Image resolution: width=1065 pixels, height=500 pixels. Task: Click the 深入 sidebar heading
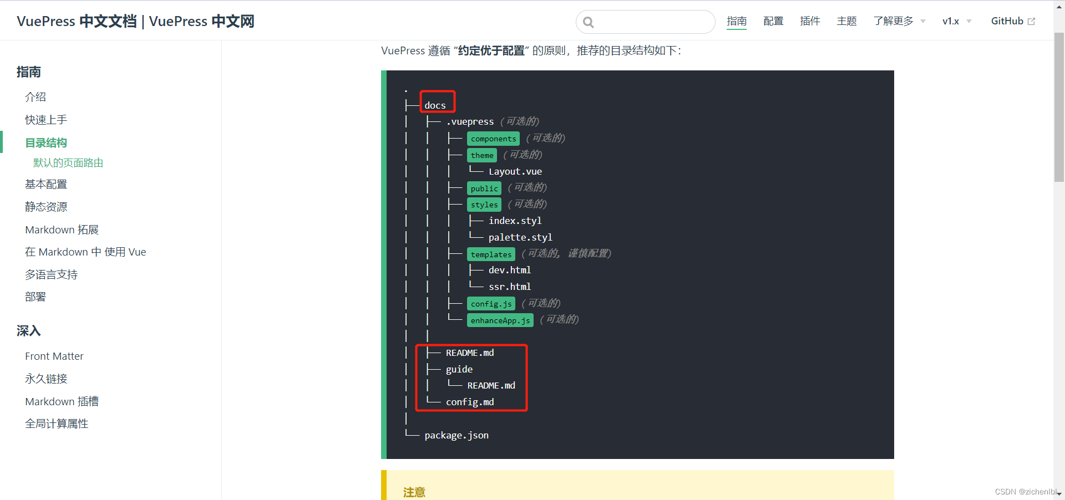(x=29, y=331)
